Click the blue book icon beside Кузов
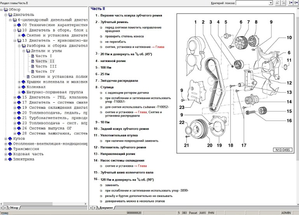 pyautogui.click(x=10, y=139)
